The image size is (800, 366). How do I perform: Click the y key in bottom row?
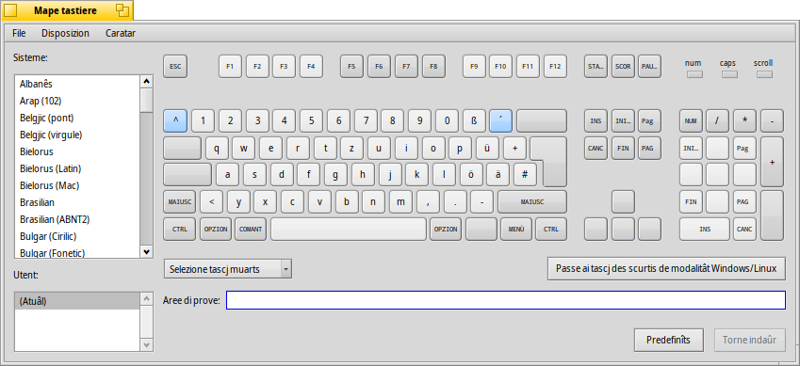[x=238, y=202]
